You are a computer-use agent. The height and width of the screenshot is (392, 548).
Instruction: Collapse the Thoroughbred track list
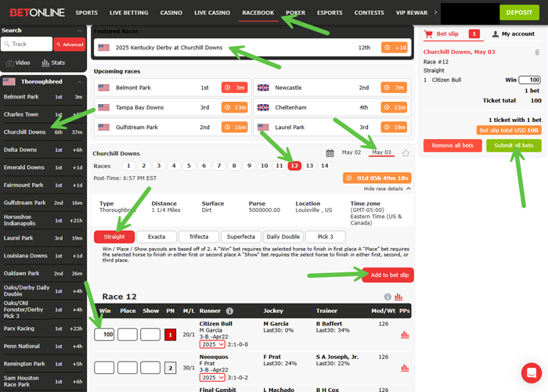point(78,81)
